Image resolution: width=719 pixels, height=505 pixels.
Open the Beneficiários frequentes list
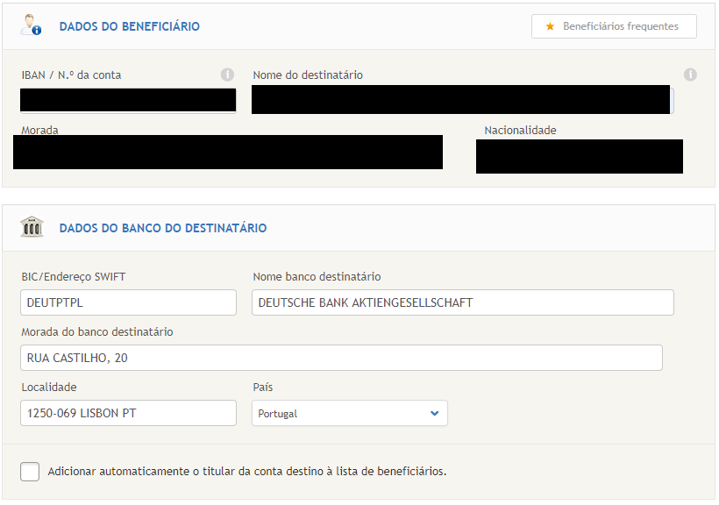[614, 26]
